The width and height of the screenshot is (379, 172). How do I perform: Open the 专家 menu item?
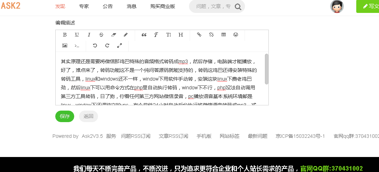84,6
